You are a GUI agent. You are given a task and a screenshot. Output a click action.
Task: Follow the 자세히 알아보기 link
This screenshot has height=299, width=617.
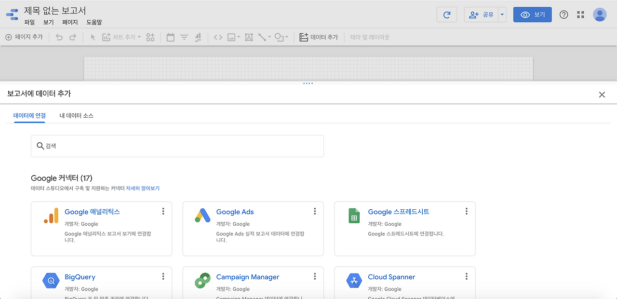coord(143,189)
